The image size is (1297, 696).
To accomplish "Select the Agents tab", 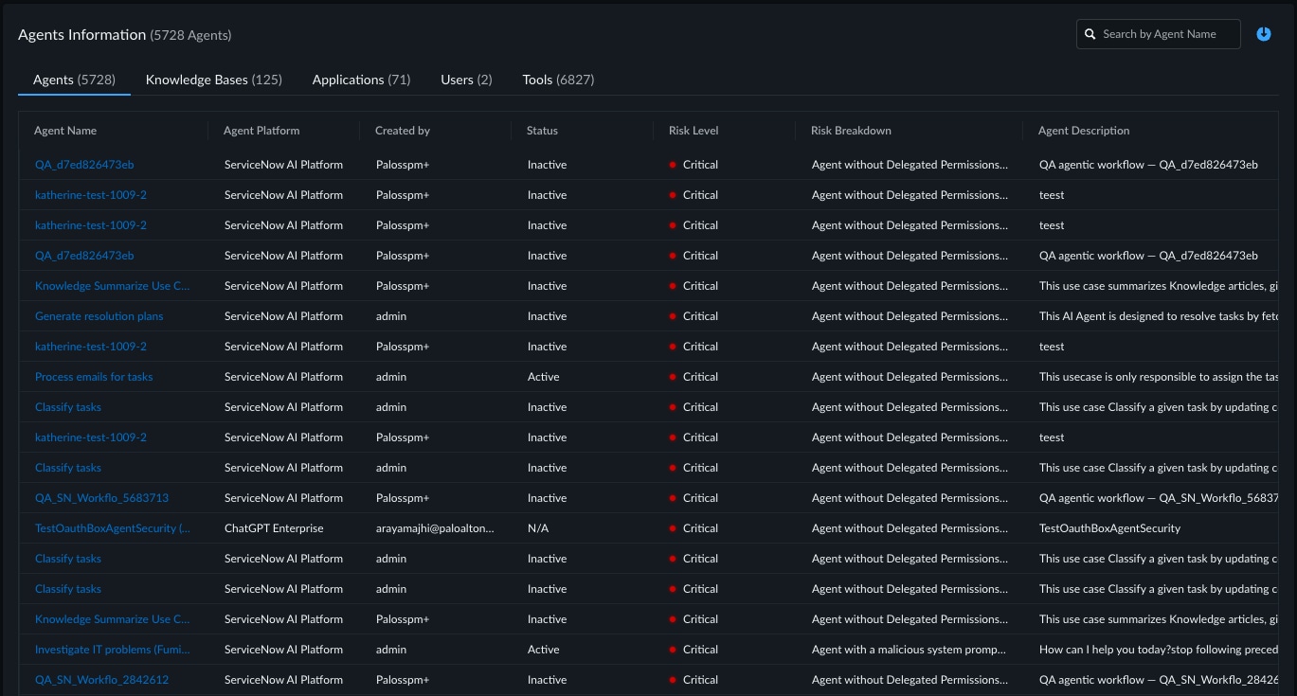I will (x=74, y=80).
